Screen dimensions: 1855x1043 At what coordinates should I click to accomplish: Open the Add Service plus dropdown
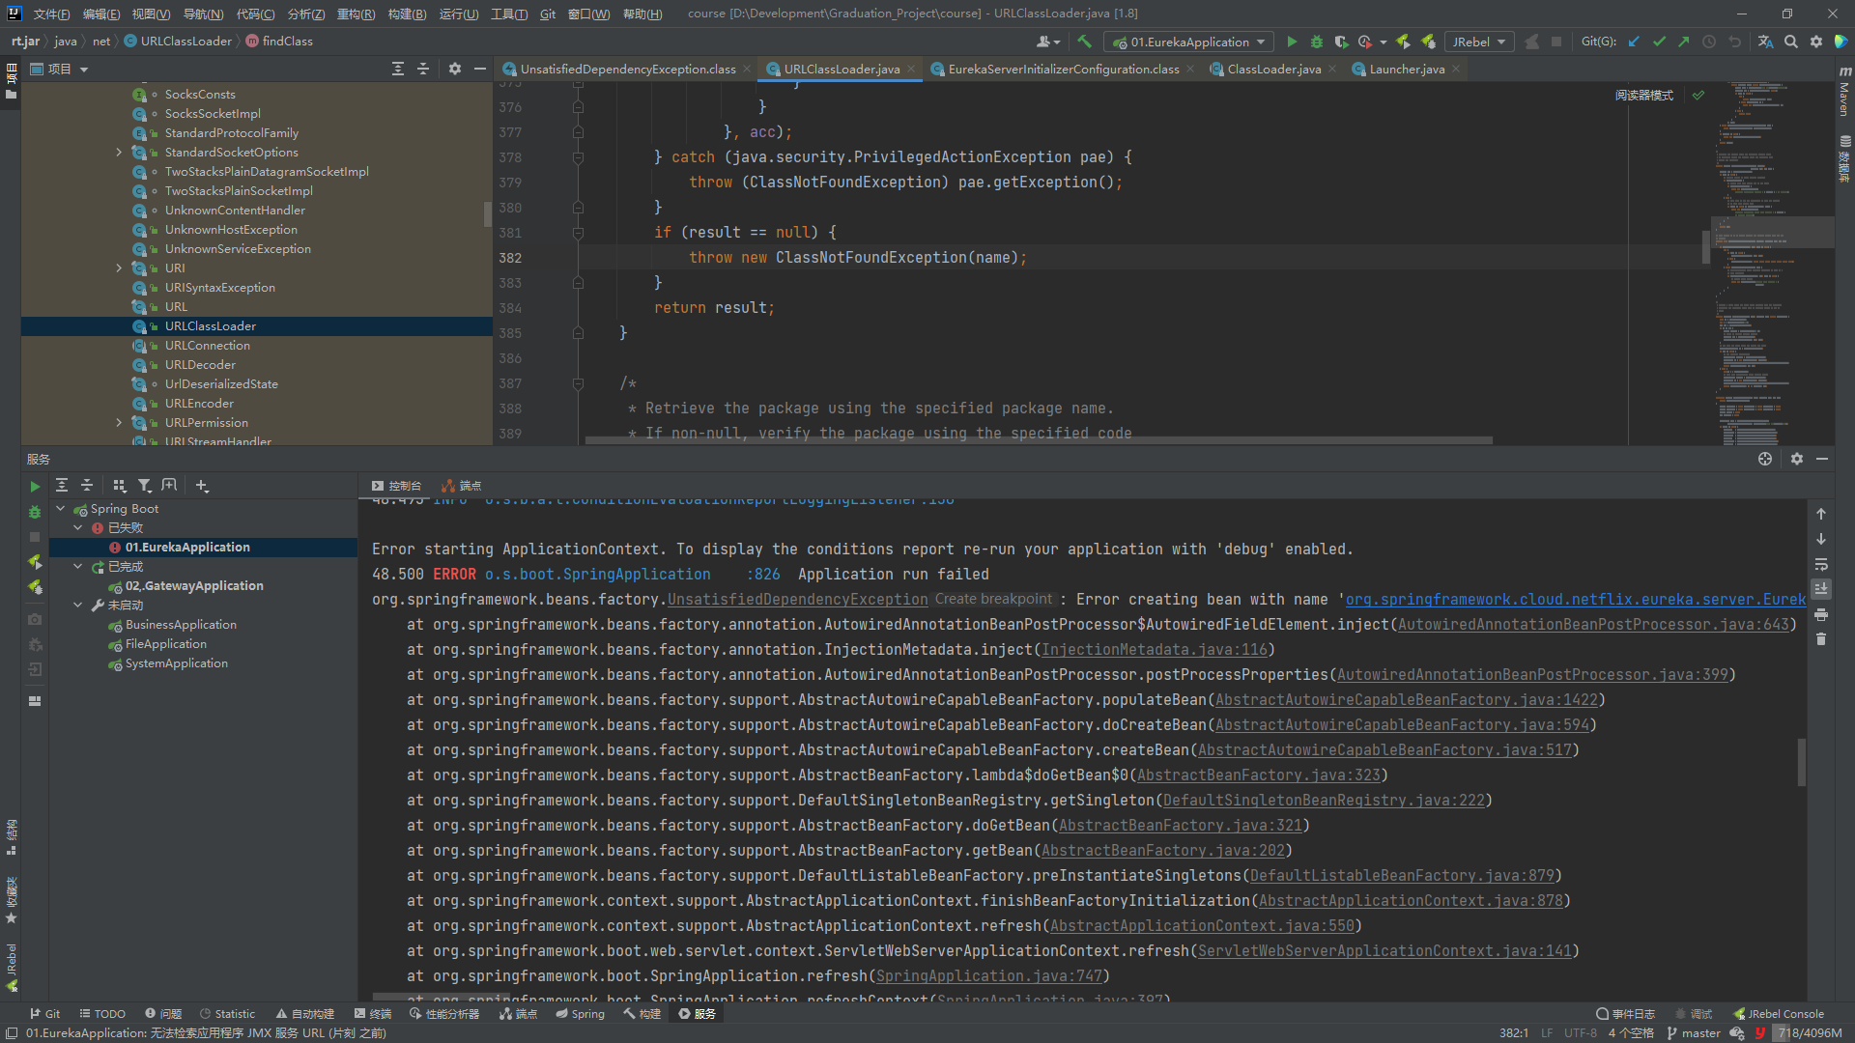tap(202, 486)
